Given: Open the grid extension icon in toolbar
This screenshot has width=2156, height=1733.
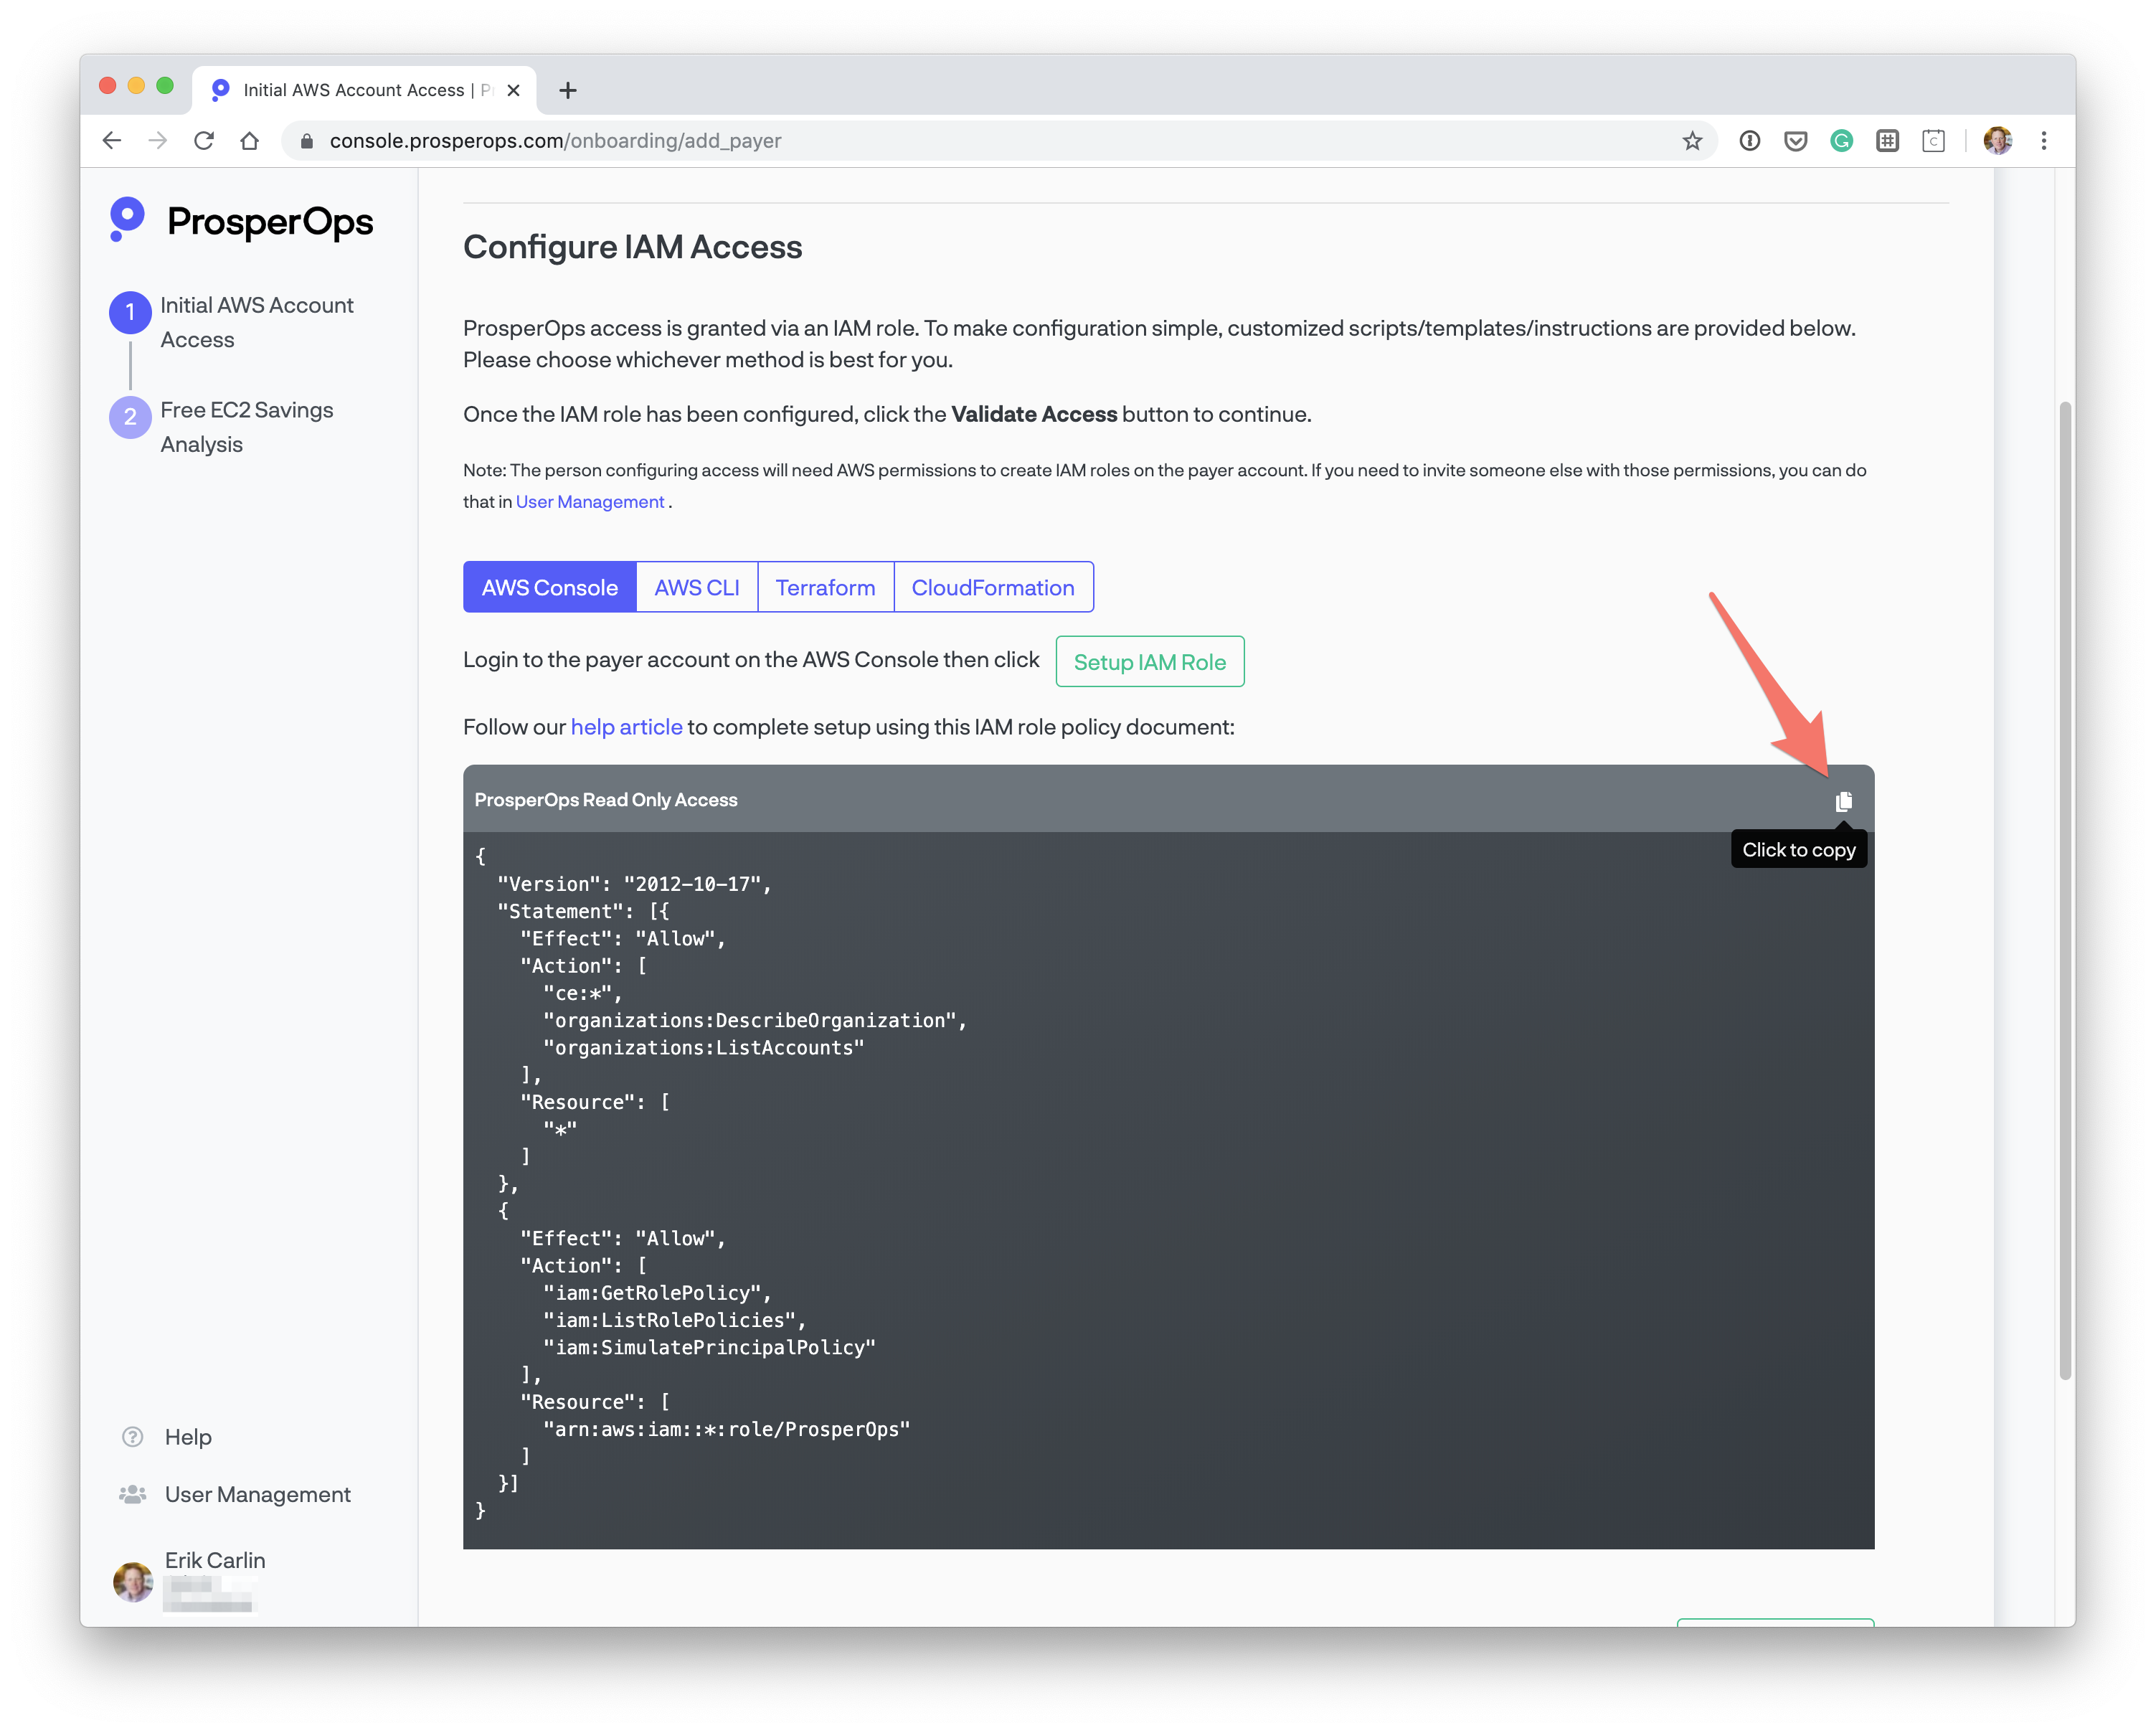Looking at the screenshot, I should point(1888,141).
